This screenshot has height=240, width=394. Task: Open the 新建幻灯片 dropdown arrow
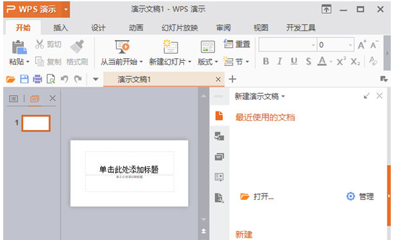190,62
